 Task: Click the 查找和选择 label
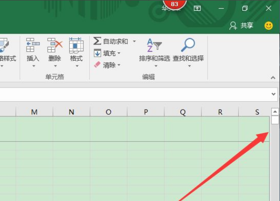click(188, 58)
